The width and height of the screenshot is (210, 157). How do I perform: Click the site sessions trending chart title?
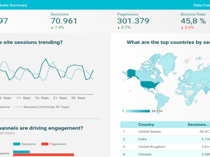31,42
